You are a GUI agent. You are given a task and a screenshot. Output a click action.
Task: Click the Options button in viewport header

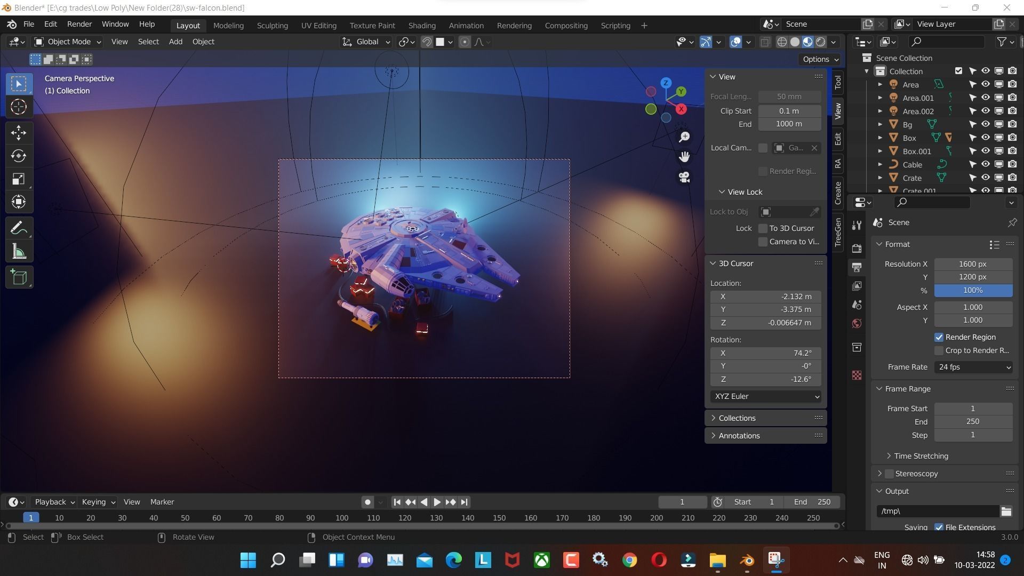tap(820, 59)
